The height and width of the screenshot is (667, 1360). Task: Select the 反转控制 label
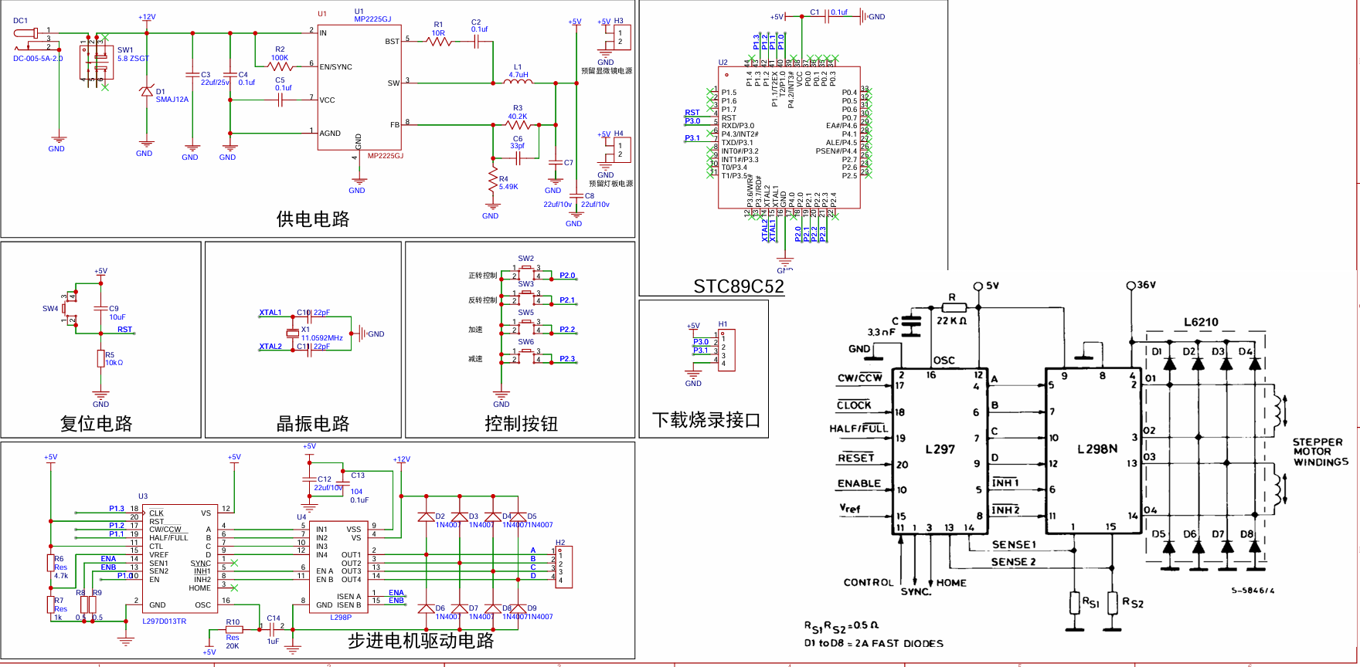tap(483, 300)
